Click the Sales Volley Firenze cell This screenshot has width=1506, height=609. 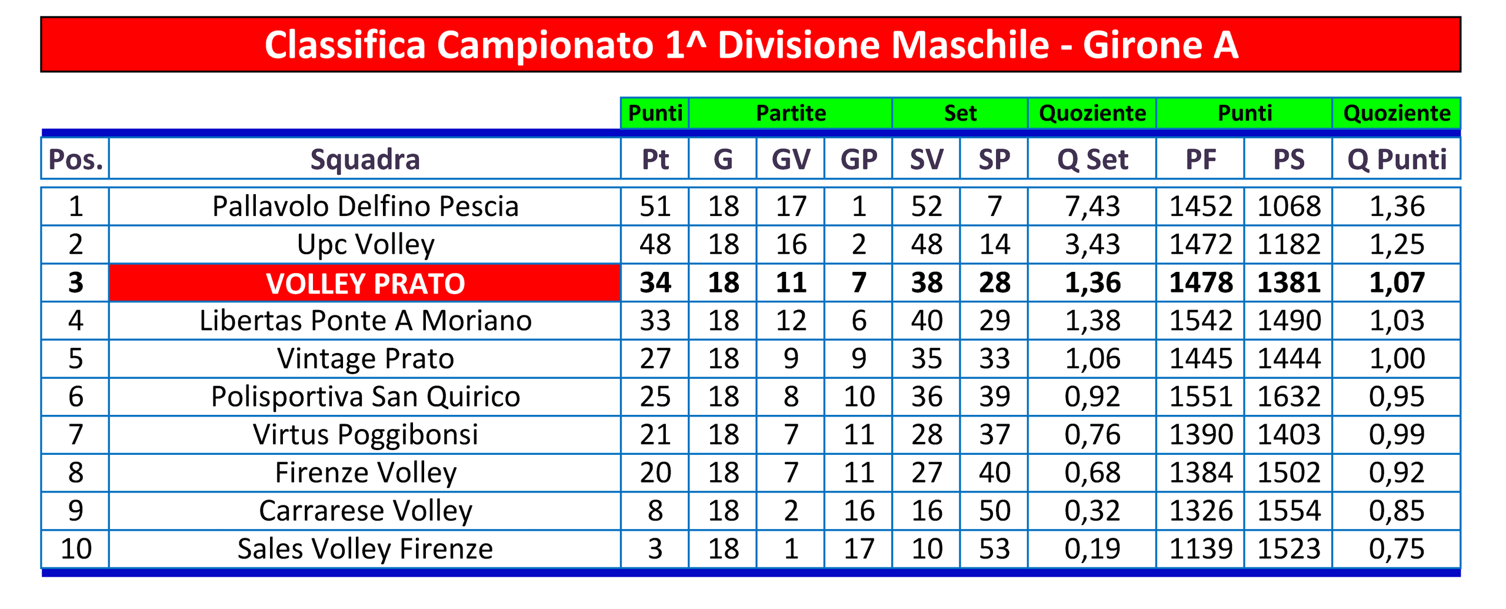pyautogui.click(x=365, y=549)
